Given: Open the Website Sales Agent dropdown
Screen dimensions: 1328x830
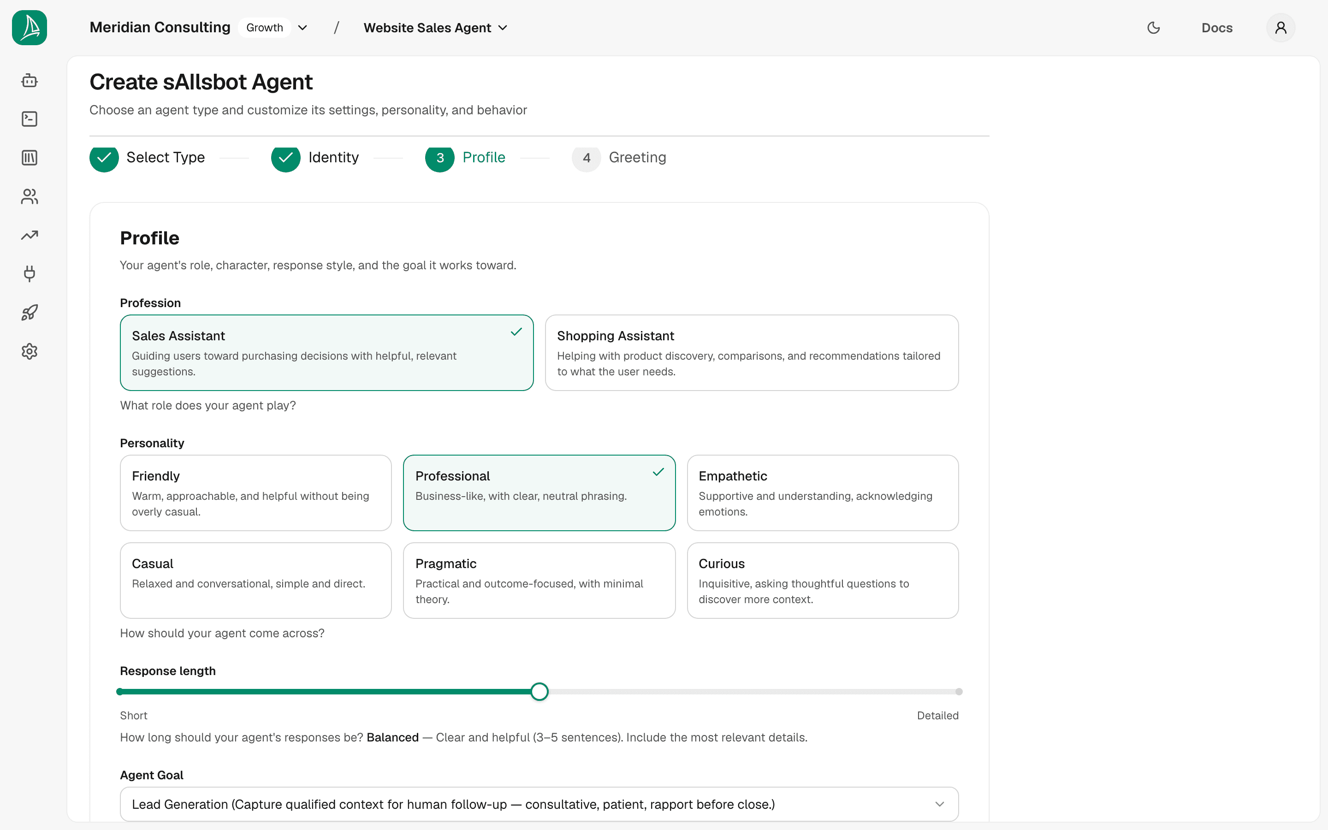Looking at the screenshot, I should click(x=435, y=28).
